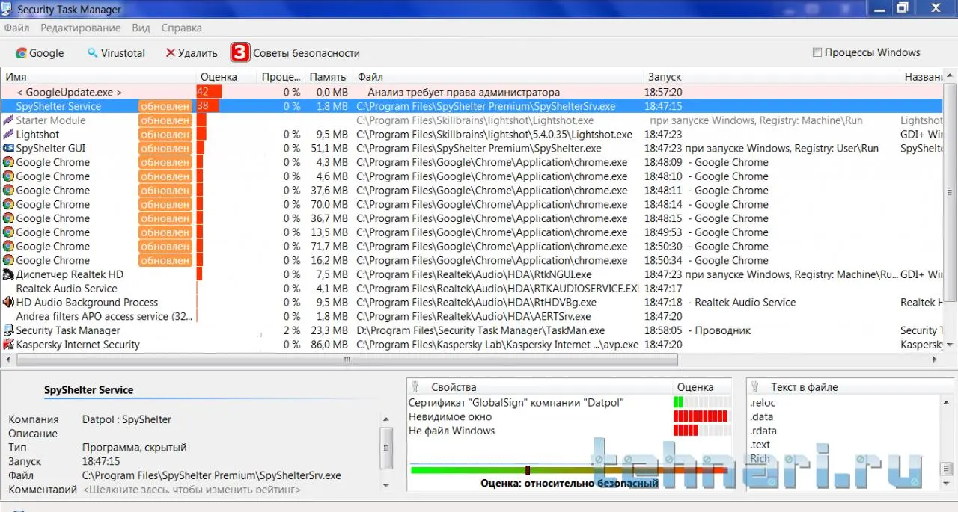Select Andrea filters APO access service row

(x=472, y=316)
